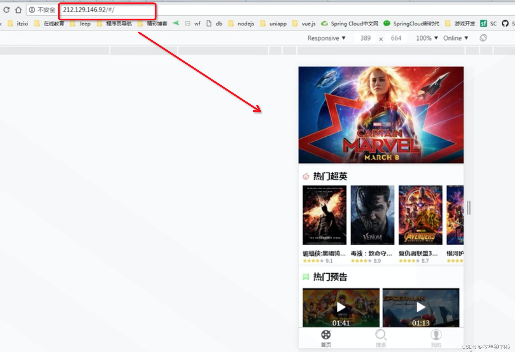Viewport: 515px width, 352px height.
Task: Open the uniapp bookmark folder
Action: [x=274, y=23]
